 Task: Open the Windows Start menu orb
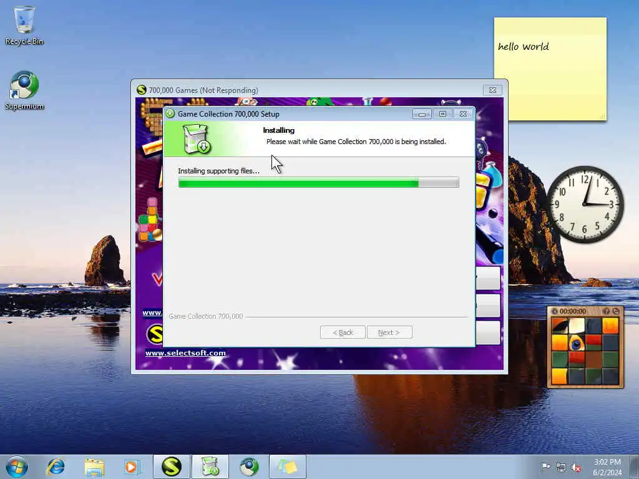pyautogui.click(x=17, y=467)
